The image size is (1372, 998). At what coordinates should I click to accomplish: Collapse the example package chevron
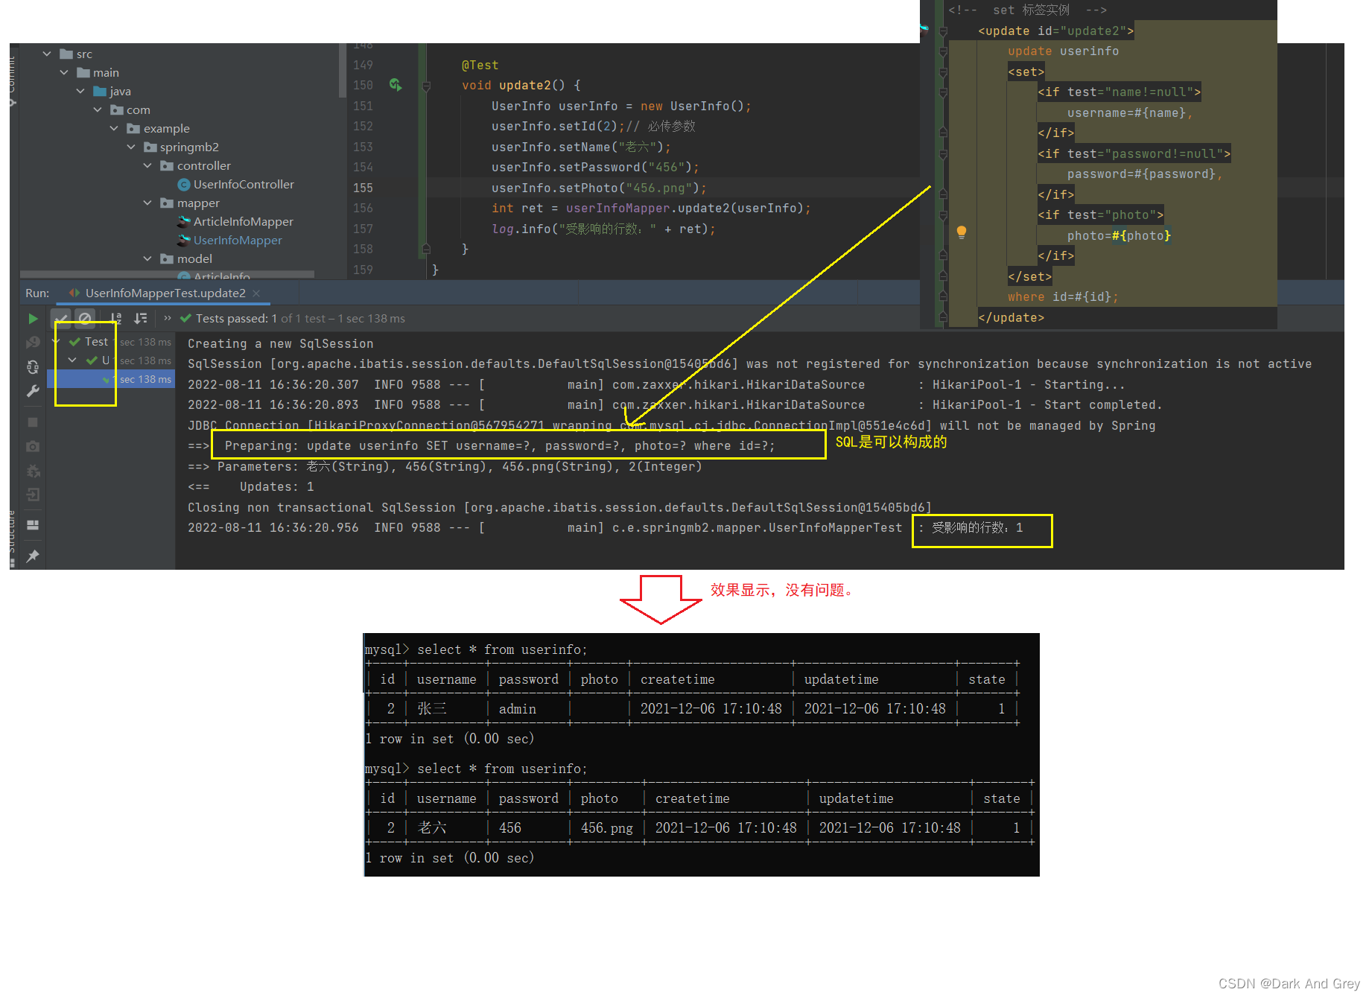(114, 129)
